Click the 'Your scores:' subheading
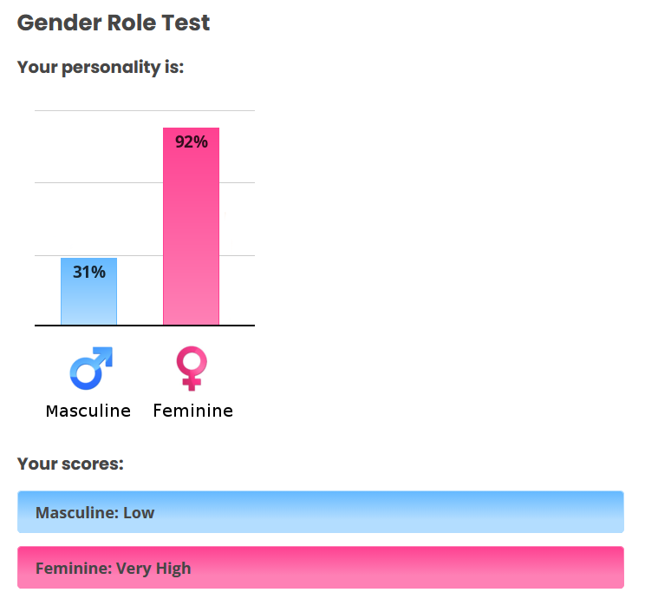 point(70,464)
